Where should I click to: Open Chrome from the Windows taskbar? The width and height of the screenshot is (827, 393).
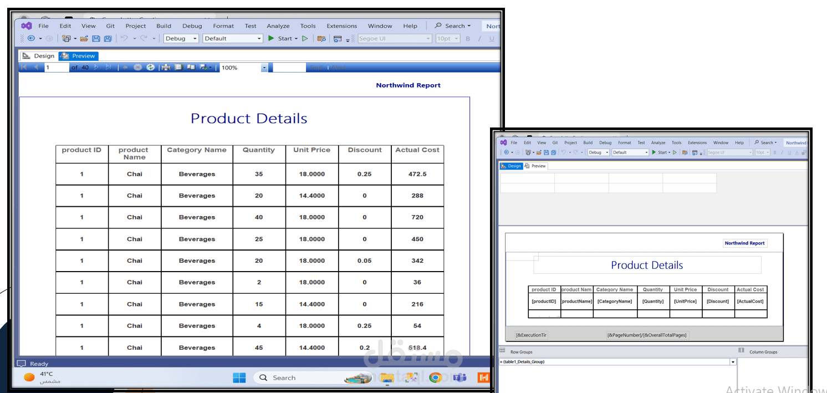point(435,377)
